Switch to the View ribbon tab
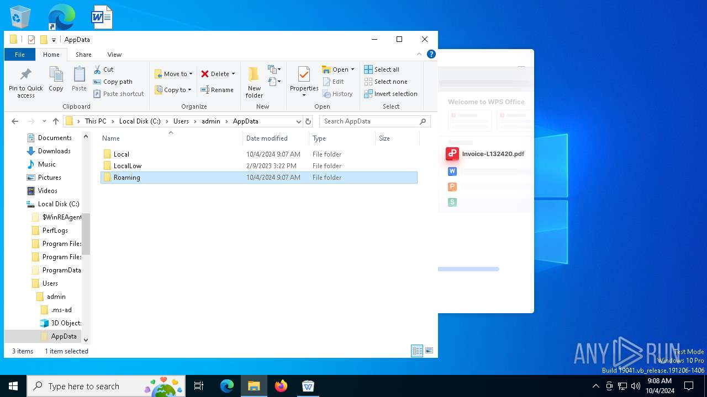Image resolution: width=707 pixels, height=397 pixels. click(114, 55)
